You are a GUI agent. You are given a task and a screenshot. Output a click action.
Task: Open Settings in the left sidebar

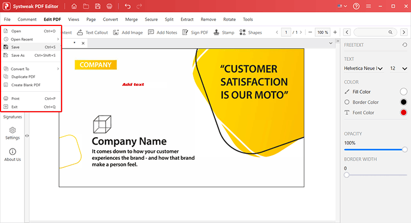12,133
